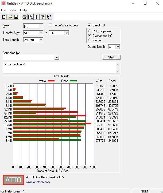
Task: Select the Overlapped I/O radio button
Action: 90,36
